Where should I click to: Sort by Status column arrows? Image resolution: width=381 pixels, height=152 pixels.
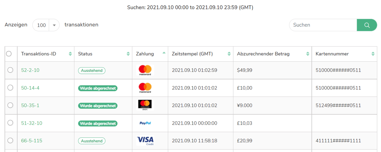pos(128,54)
